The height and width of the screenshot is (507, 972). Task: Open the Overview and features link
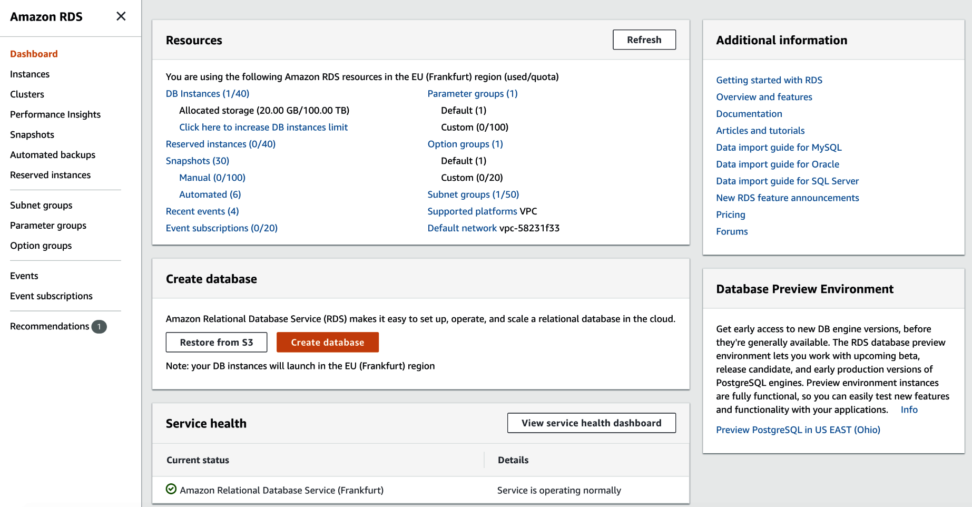[x=764, y=97]
